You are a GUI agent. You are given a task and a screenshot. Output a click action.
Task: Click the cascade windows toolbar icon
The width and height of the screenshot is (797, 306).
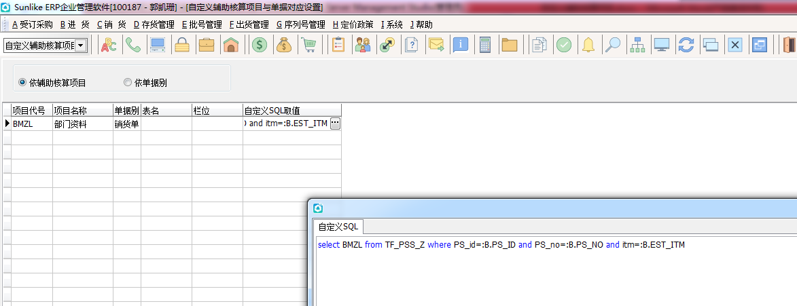tap(710, 45)
